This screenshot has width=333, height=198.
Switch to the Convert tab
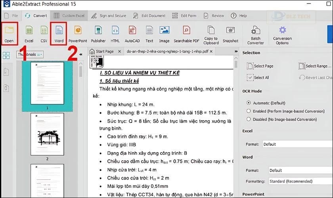(36, 16)
